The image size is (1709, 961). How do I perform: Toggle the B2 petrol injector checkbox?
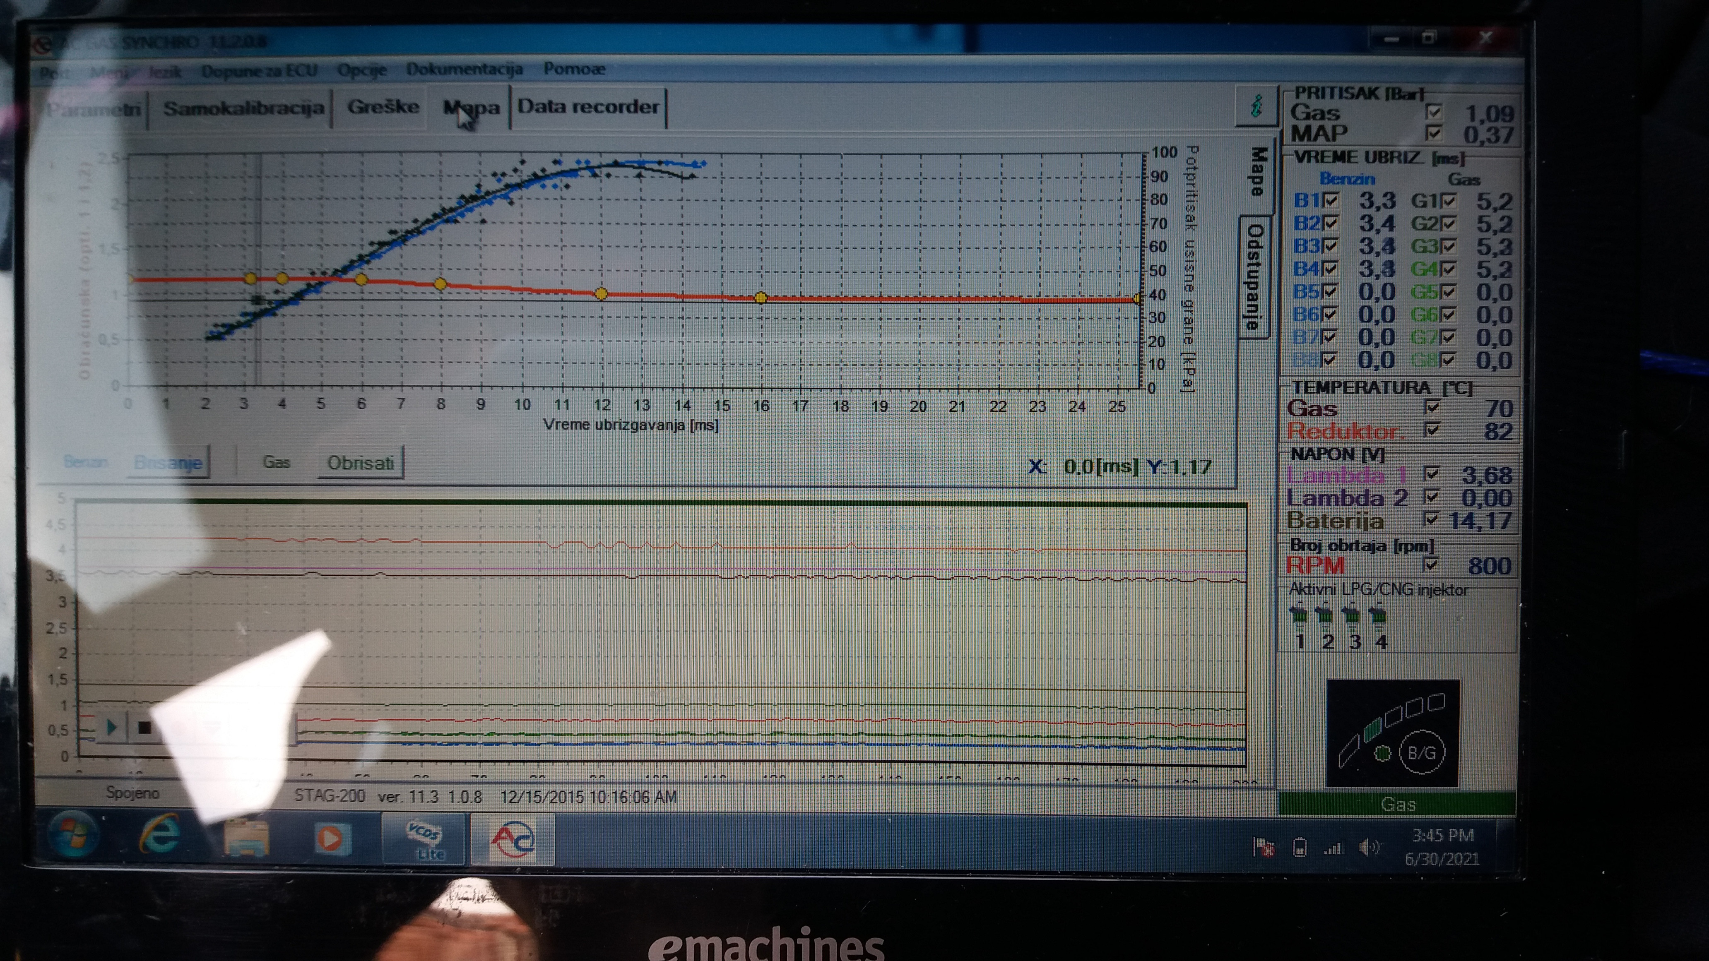pyautogui.click(x=1331, y=223)
